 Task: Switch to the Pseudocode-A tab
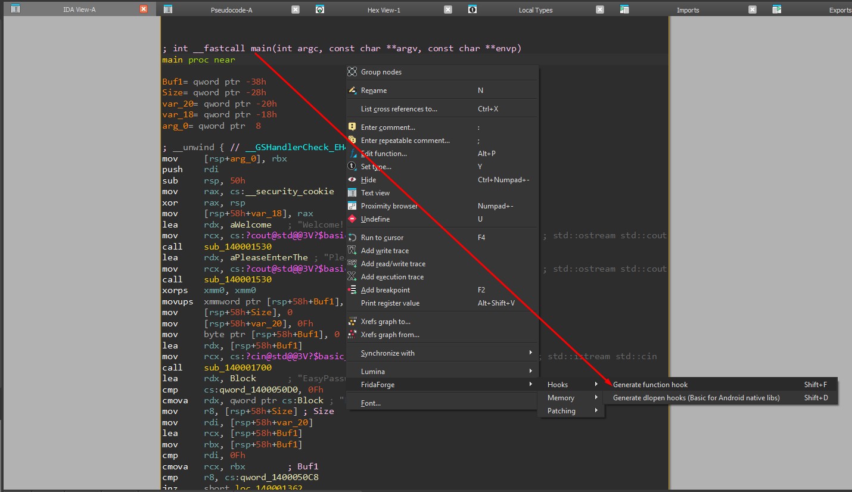[231, 10]
